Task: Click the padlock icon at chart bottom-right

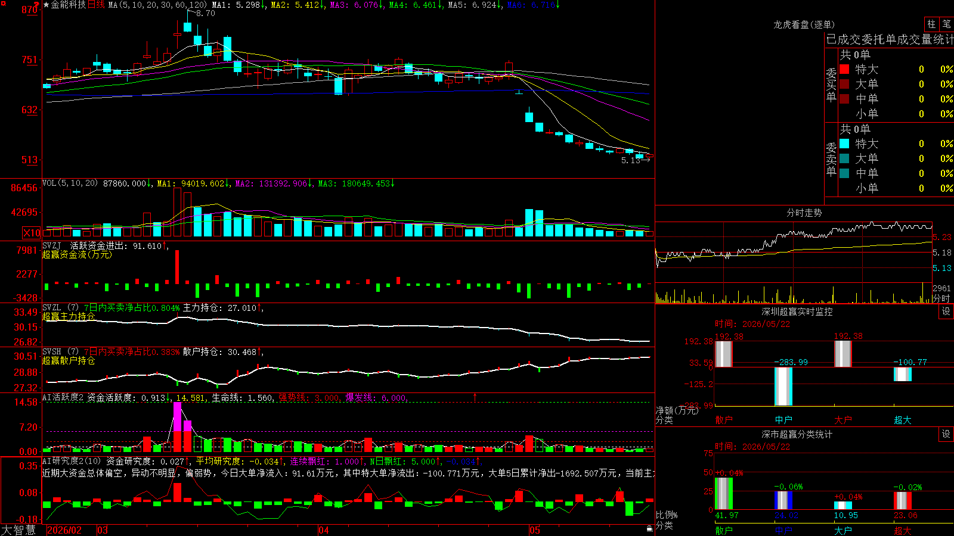Action: 650,528
